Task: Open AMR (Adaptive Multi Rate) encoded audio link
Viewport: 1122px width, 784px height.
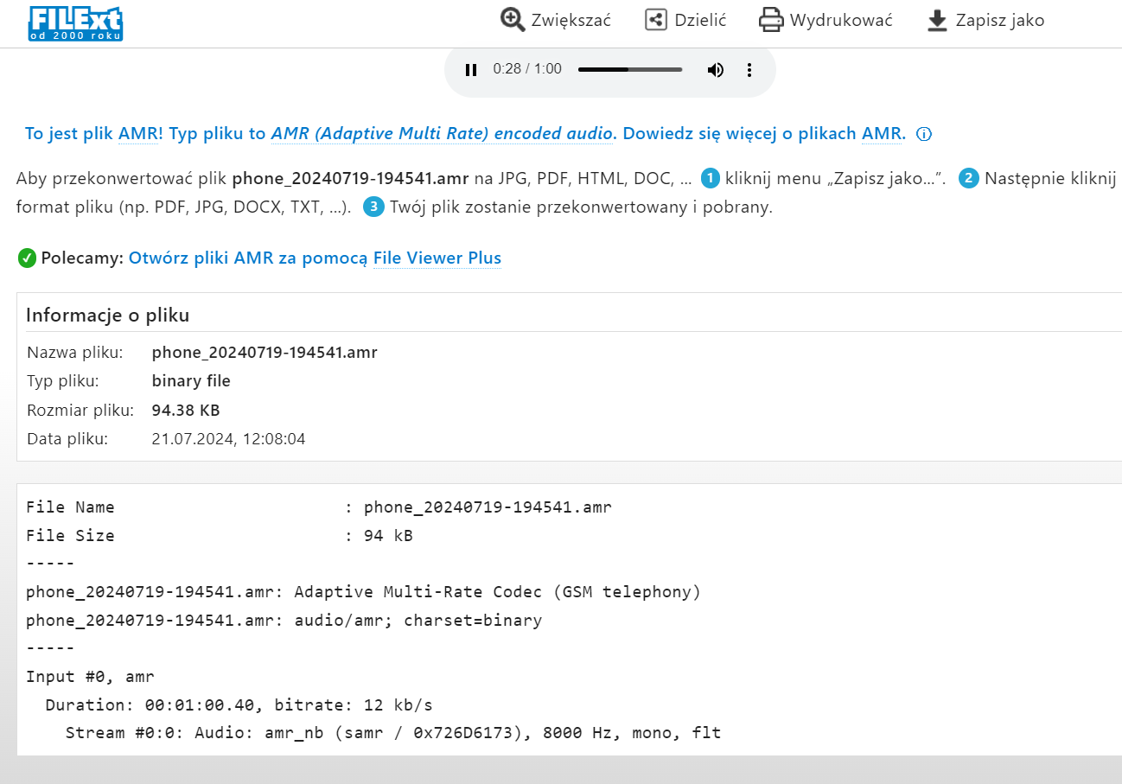Action: pos(442,134)
